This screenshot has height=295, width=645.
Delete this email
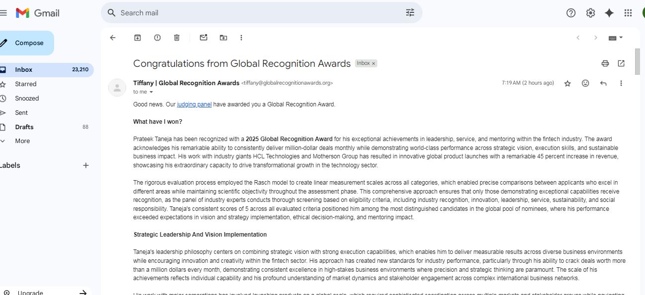pyautogui.click(x=176, y=37)
